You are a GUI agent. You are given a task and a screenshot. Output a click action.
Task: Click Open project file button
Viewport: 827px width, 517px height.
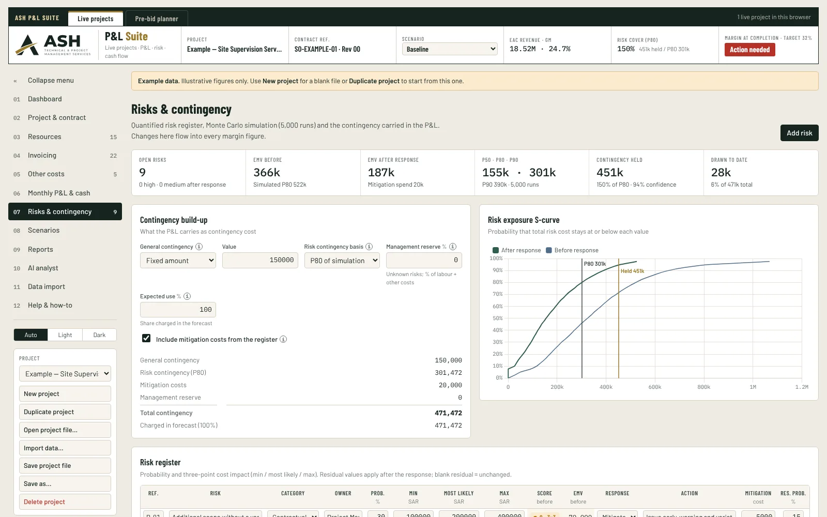pyautogui.click(x=65, y=430)
